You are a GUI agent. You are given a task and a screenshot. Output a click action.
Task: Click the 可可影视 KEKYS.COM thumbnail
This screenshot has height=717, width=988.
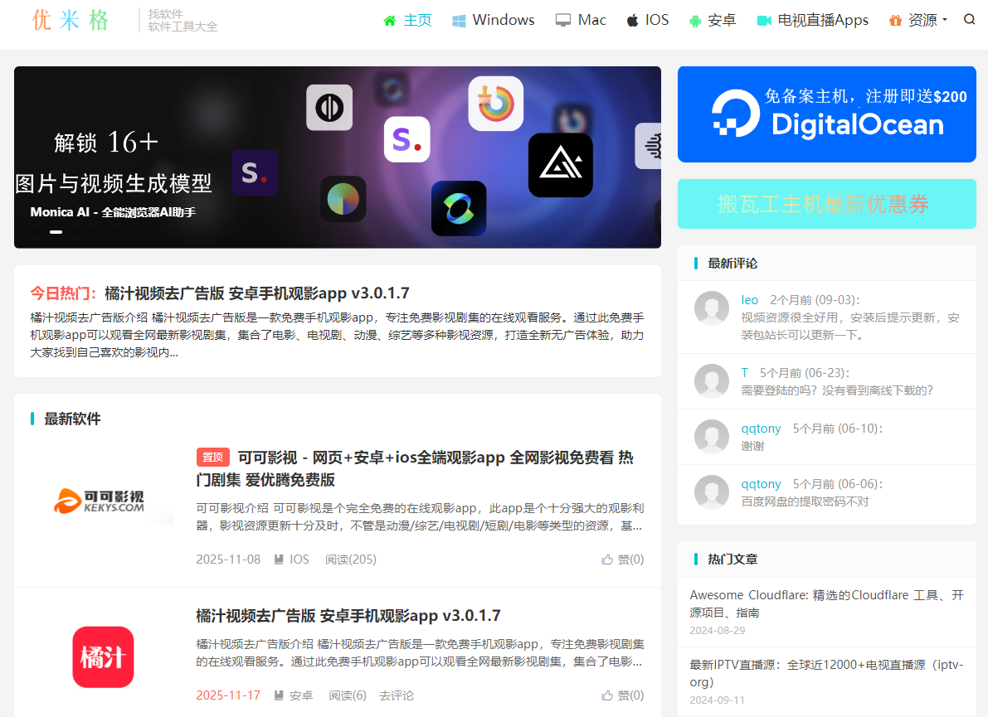point(100,500)
